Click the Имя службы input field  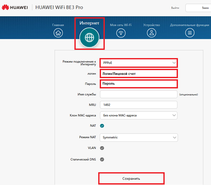coord(139,94)
